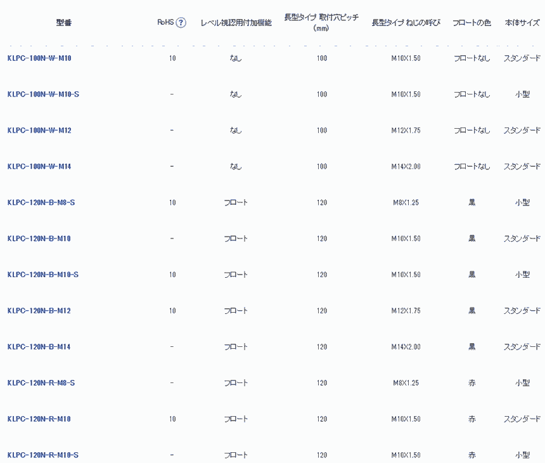Select part number KLPC-120N-R-M10
Viewport: 545px width, 463px height.
pyautogui.click(x=39, y=419)
